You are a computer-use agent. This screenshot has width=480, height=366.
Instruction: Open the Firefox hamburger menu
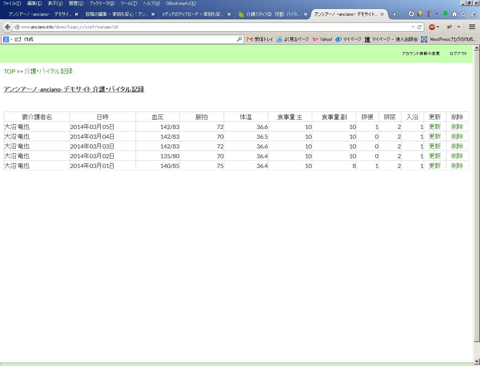[x=472, y=27]
